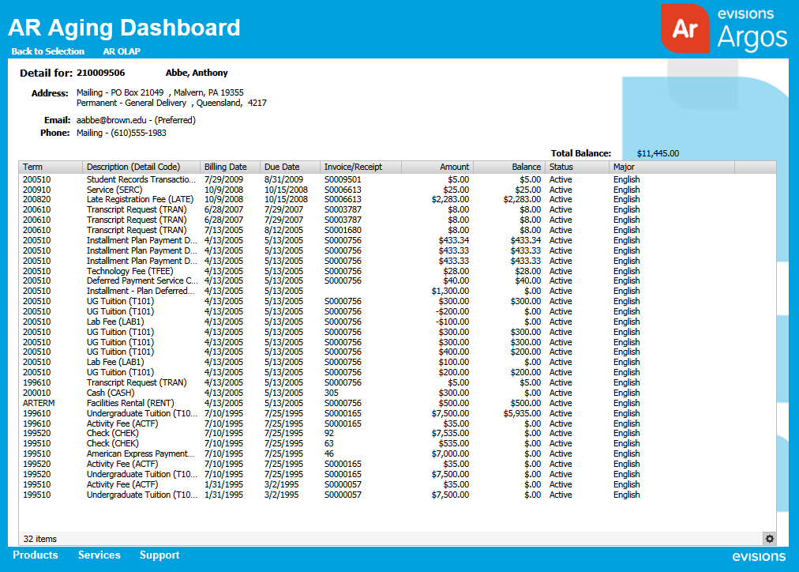Open the AR OLAP view
The width and height of the screenshot is (799, 572).
pos(120,51)
